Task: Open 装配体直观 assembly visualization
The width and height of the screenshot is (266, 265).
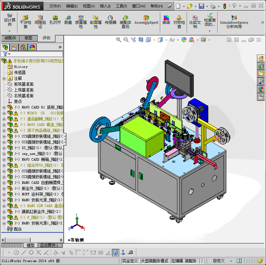Action: (x=125, y=22)
